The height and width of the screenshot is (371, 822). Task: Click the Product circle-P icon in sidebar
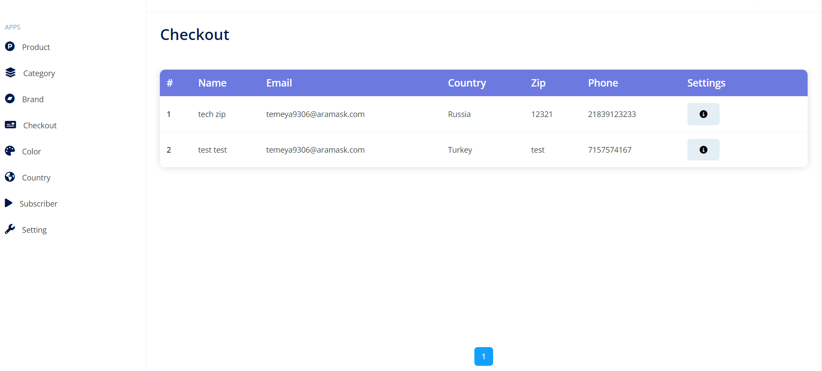[10, 47]
